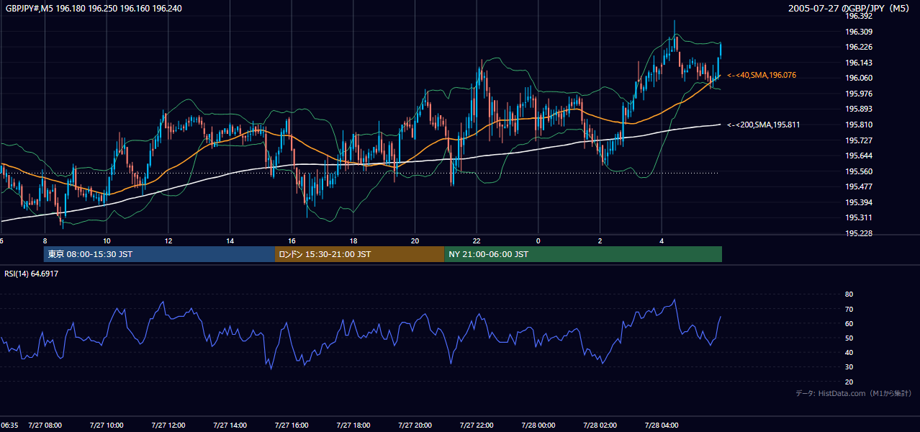Click the 7/27 22:00 time label

[x=477, y=425]
